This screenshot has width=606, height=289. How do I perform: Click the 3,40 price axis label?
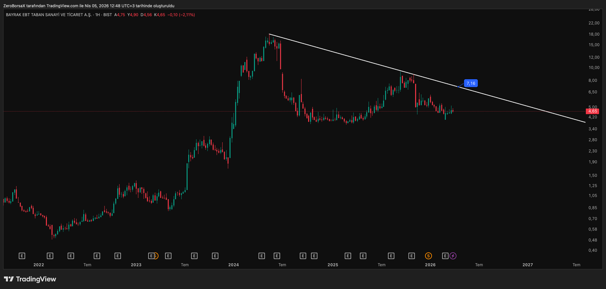click(x=593, y=129)
